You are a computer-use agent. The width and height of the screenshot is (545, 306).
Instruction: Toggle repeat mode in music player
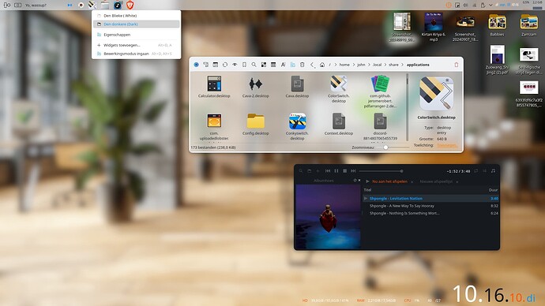tap(475, 171)
